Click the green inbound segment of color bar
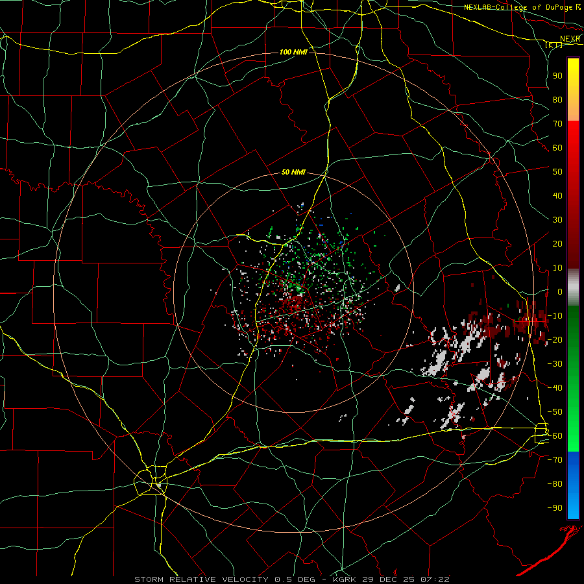The height and width of the screenshot is (584, 584). (x=573, y=378)
